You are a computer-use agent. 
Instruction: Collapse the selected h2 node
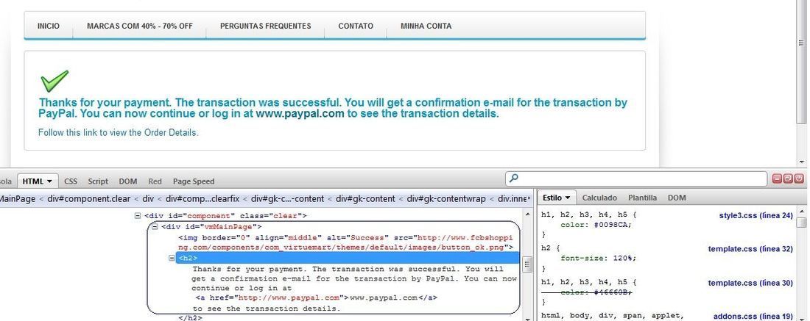(x=172, y=258)
